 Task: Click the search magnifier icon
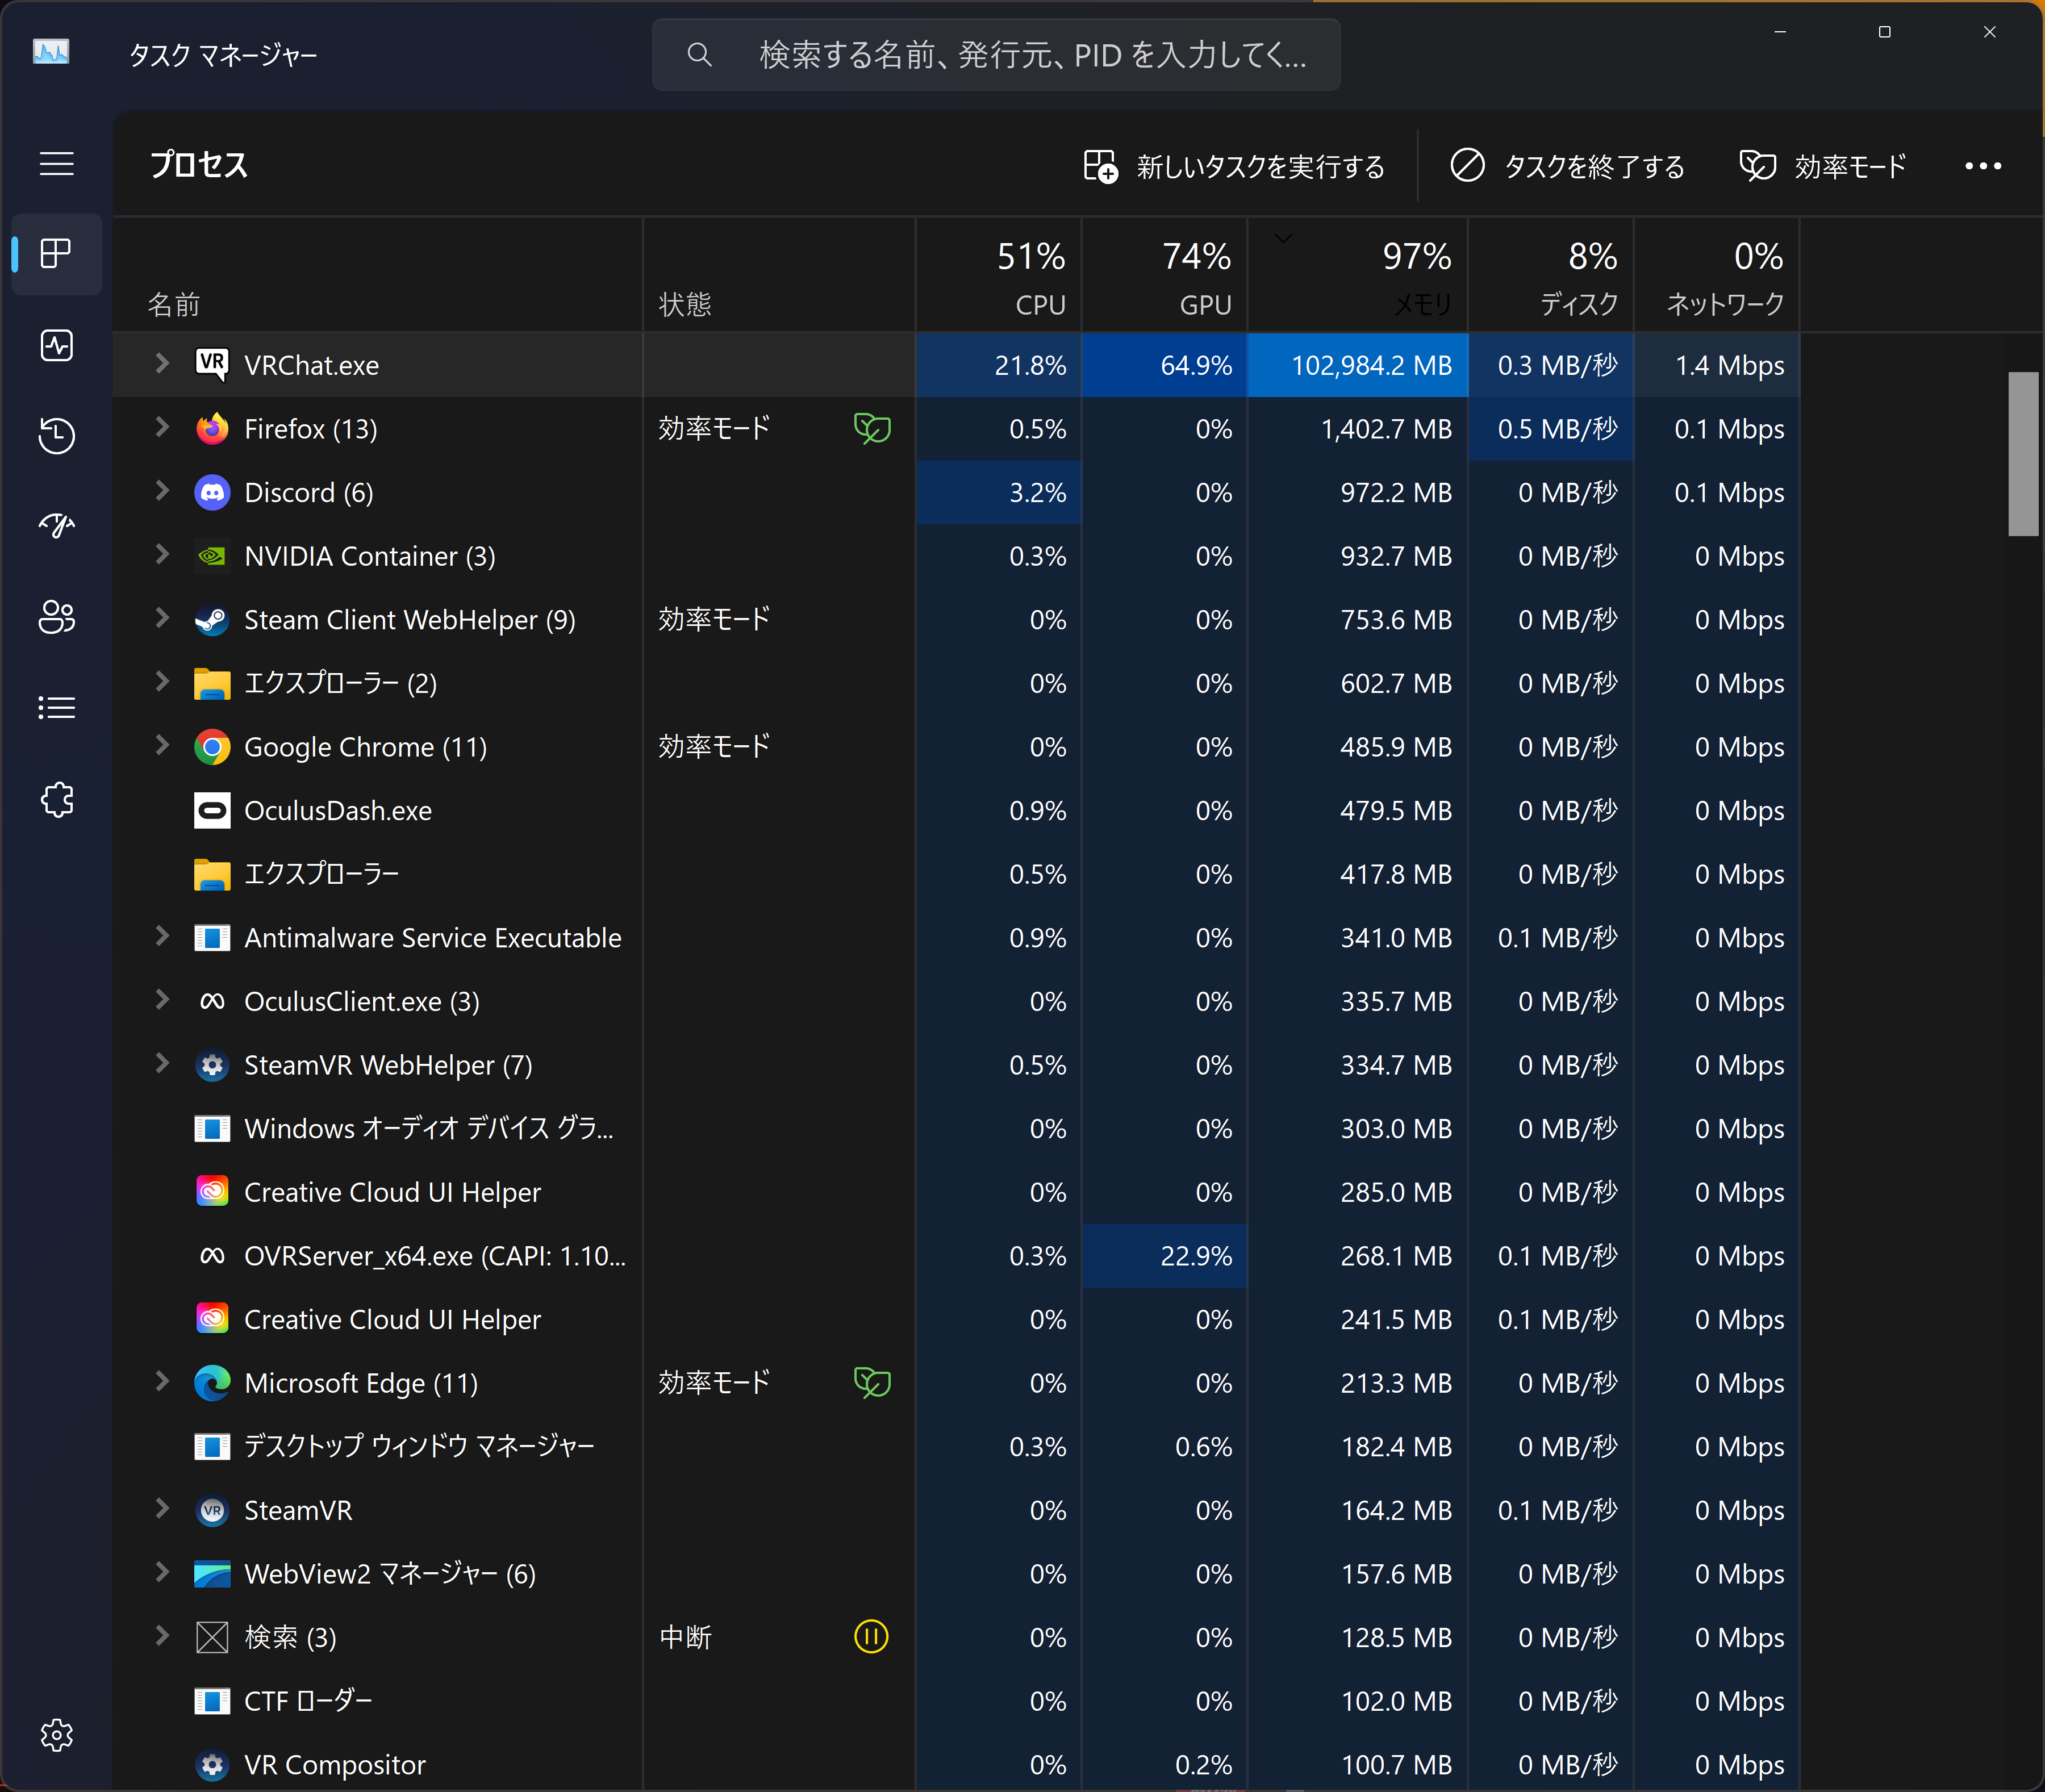pos(700,55)
